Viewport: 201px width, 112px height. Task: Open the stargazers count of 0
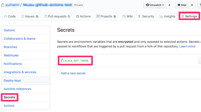(192, 5)
